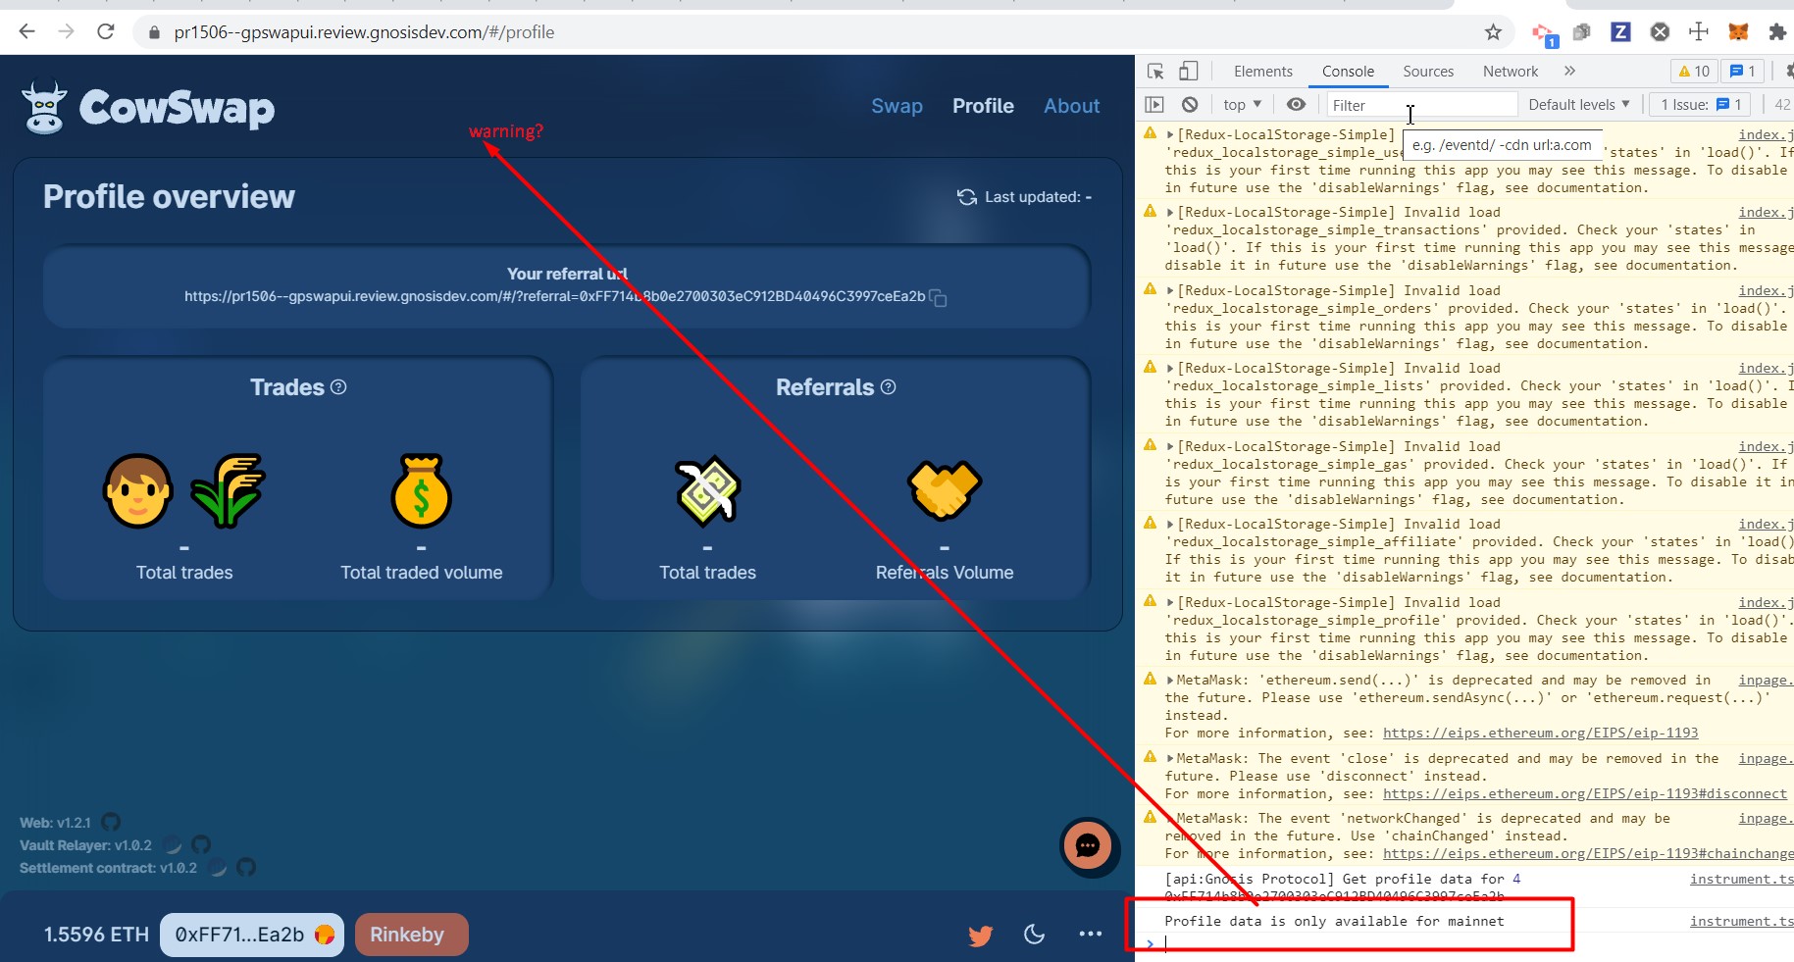Image resolution: width=1794 pixels, height=962 pixels.
Task: Expand the redux_localstorage_simple_gas warning
Action: pos(1170,447)
